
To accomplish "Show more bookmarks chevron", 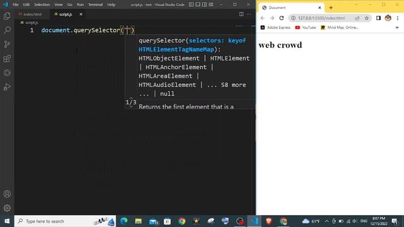I will [397, 28].
